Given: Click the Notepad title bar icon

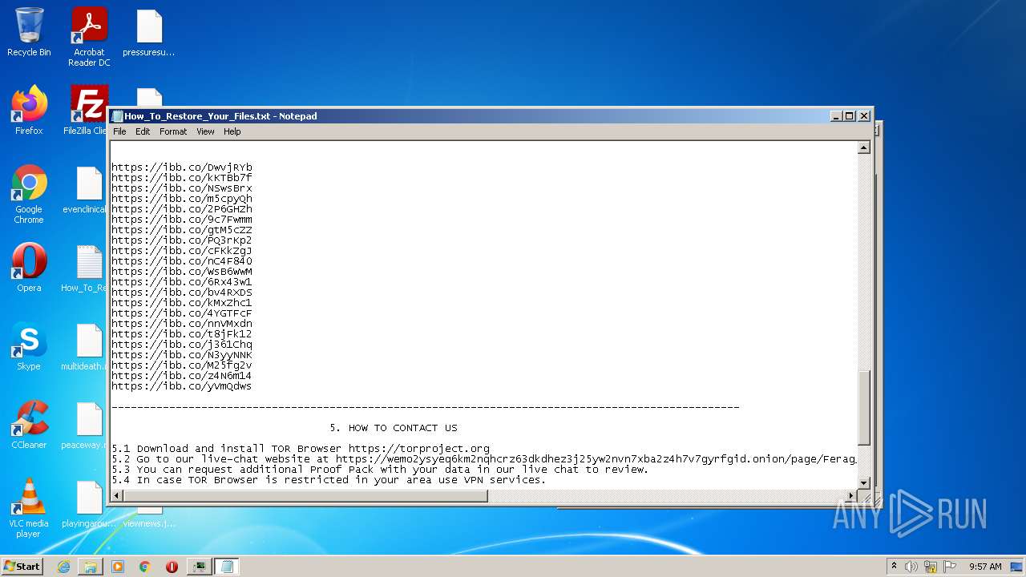Looking at the screenshot, I should [x=117, y=116].
